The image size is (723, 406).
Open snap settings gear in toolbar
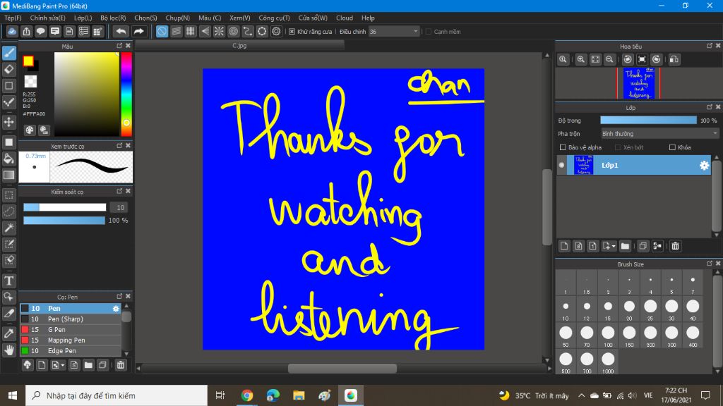click(276, 31)
